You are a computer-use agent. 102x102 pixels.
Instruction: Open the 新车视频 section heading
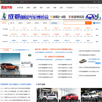click(41, 84)
